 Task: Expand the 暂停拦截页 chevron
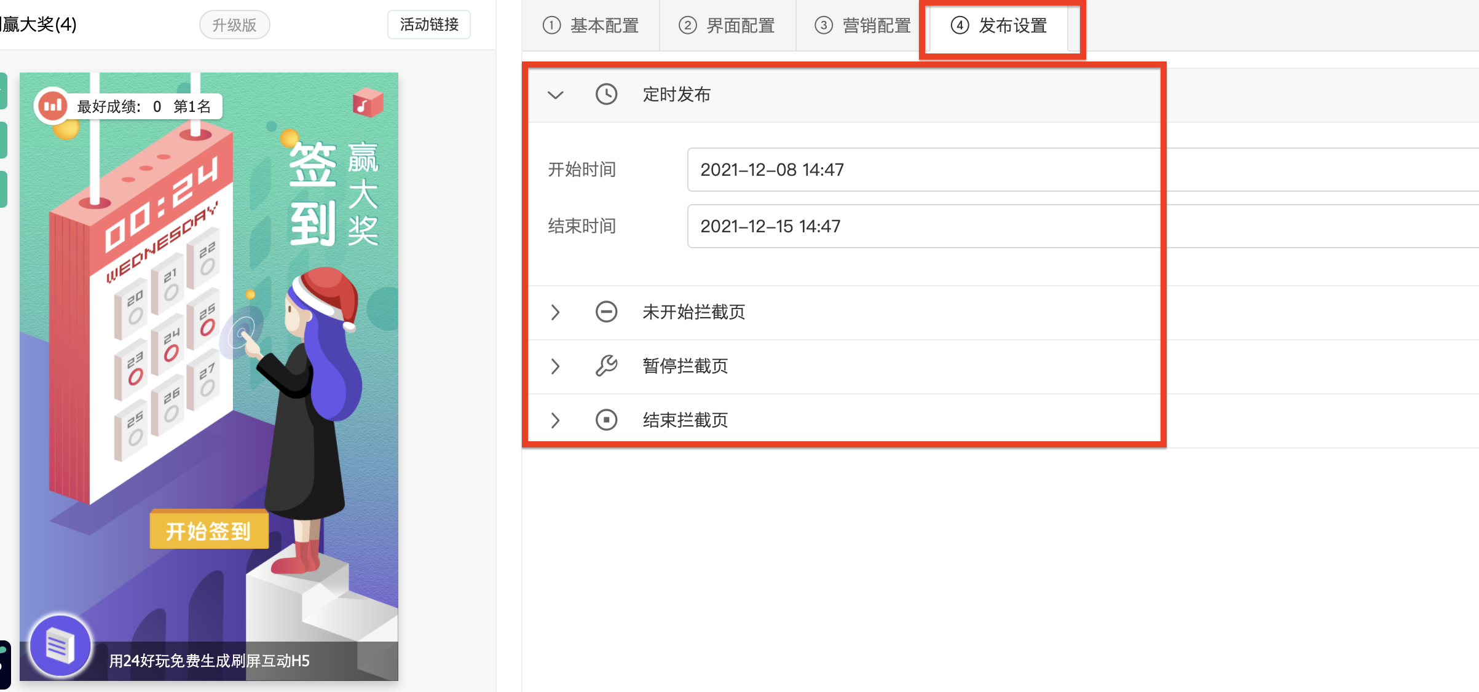click(556, 366)
